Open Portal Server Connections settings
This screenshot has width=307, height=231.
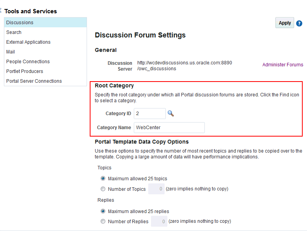pyautogui.click(x=45, y=81)
